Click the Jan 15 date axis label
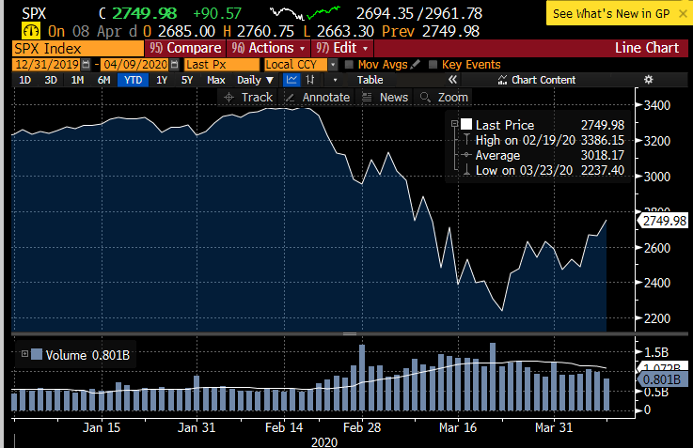 [102, 427]
